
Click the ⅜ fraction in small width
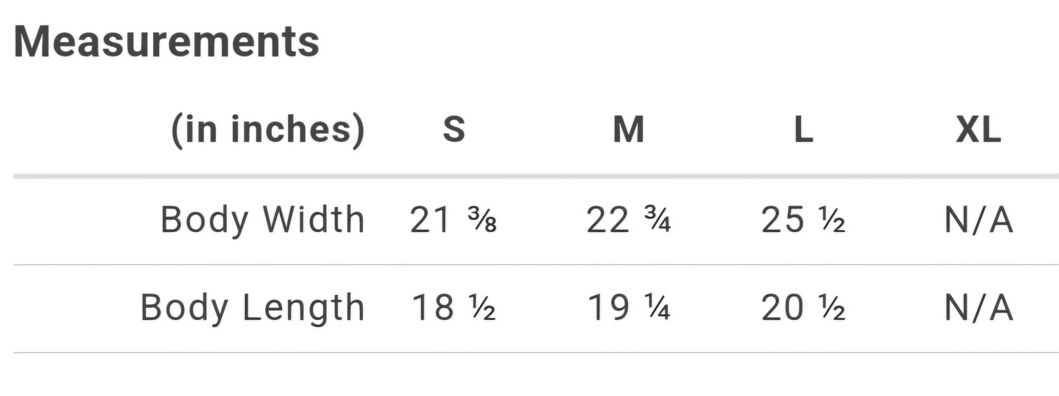[x=481, y=221]
